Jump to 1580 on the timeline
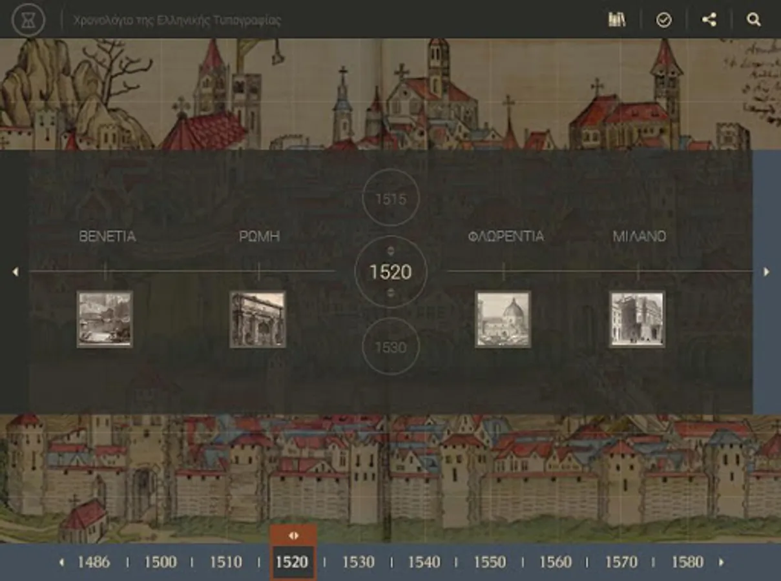 click(687, 562)
